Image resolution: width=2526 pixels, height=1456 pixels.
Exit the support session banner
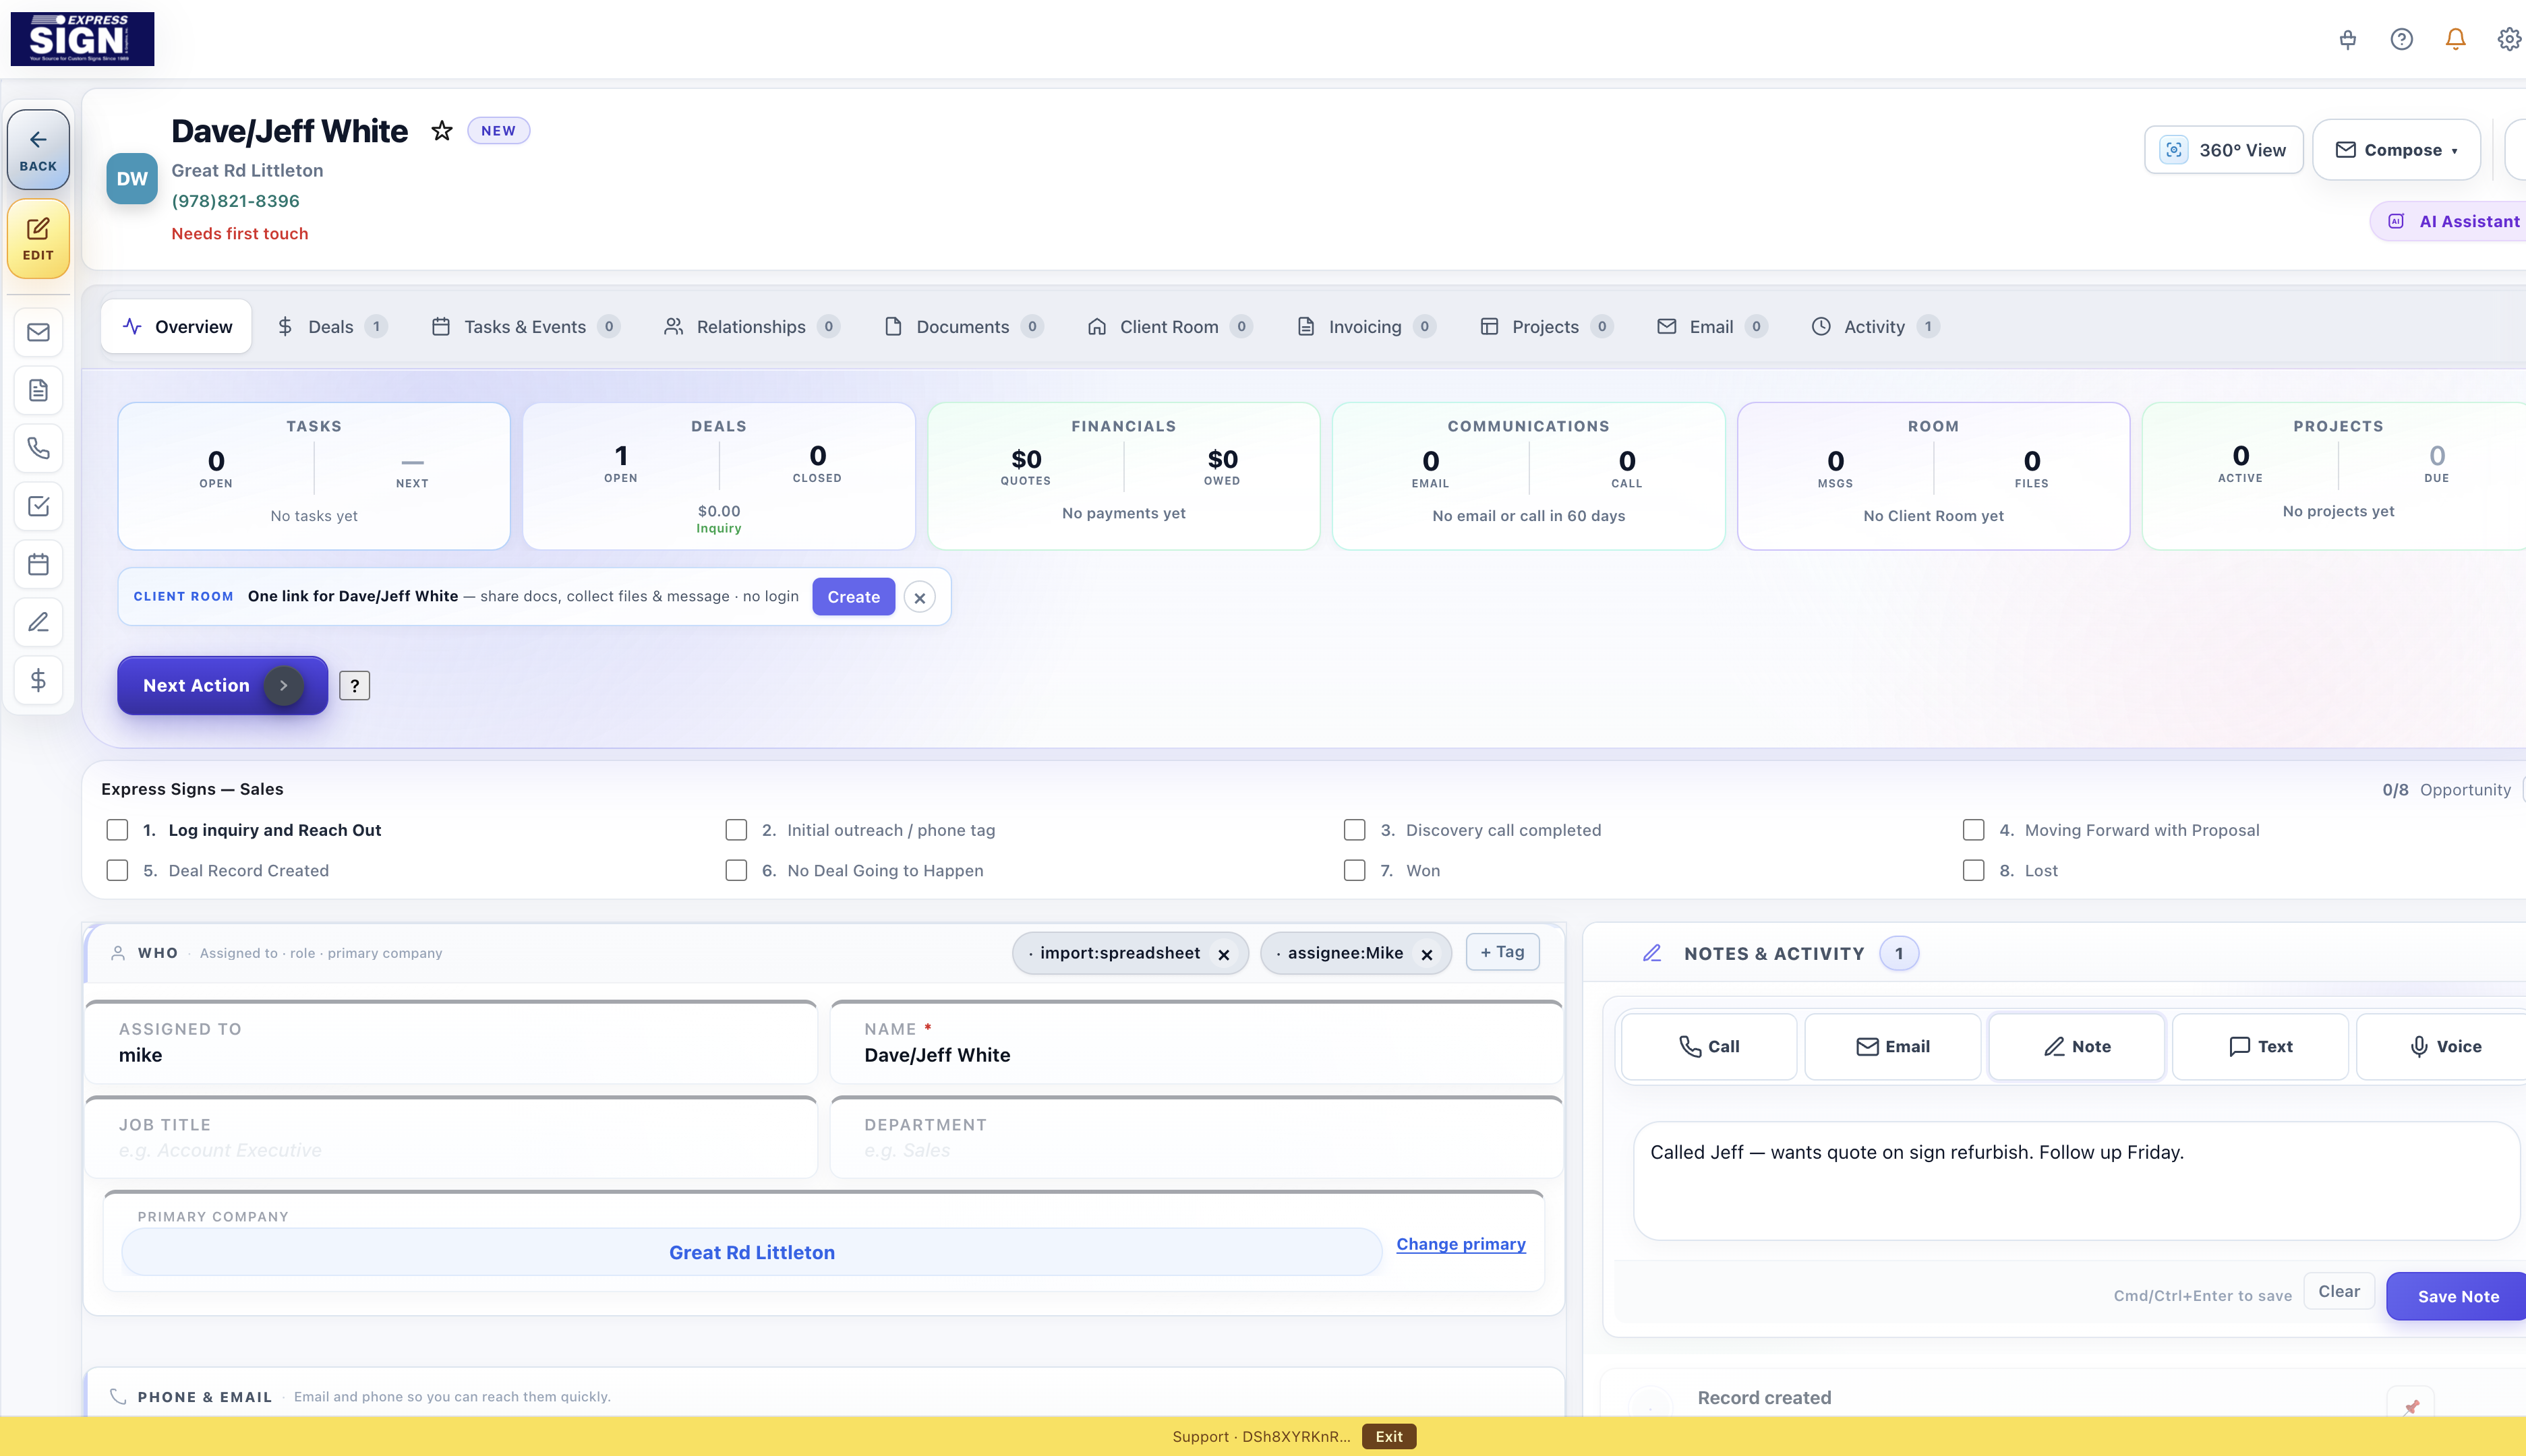click(1388, 1436)
